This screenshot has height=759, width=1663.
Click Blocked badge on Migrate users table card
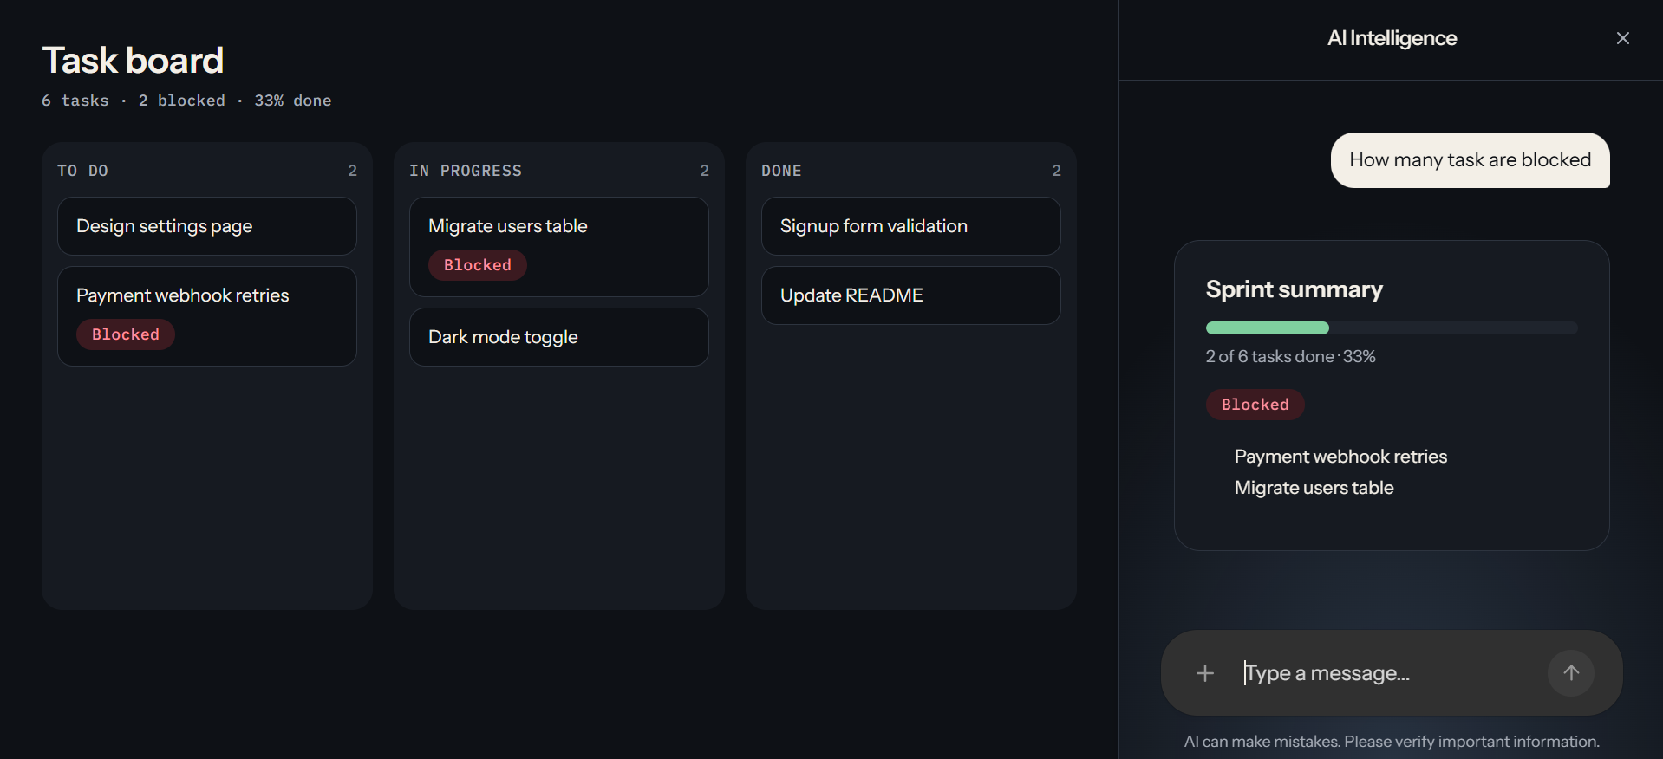[478, 265]
